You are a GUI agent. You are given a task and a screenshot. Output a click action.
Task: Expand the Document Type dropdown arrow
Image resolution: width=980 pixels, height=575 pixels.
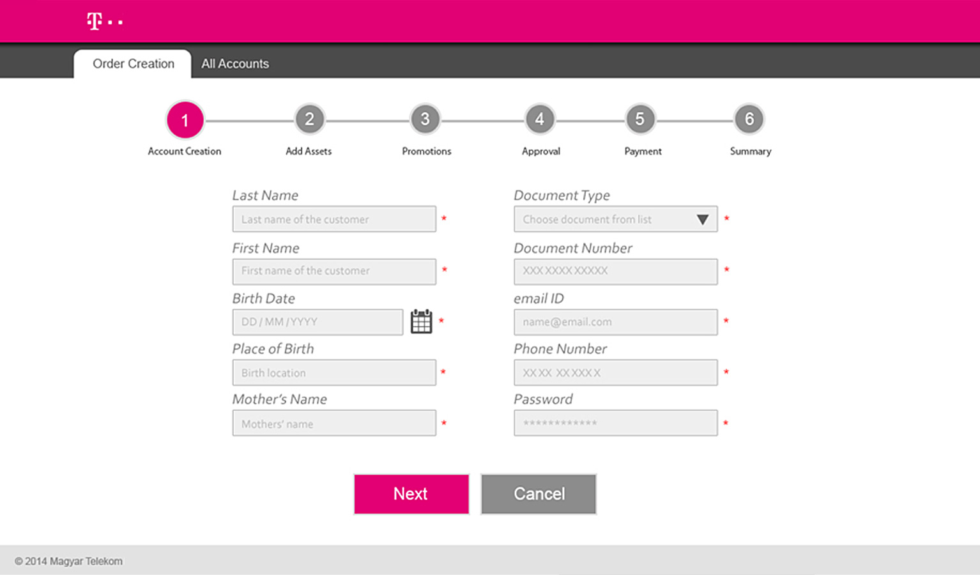coord(702,219)
